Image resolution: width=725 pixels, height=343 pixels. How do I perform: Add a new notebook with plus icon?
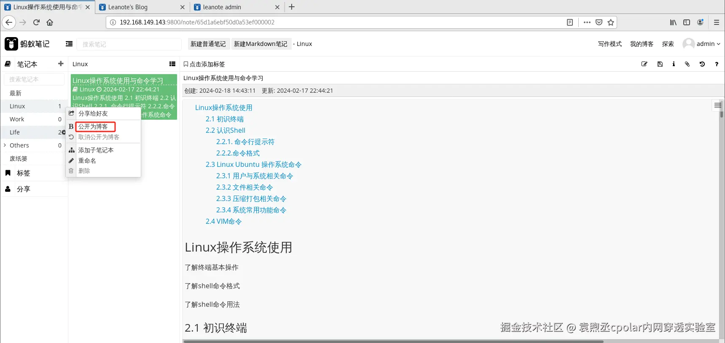click(x=61, y=64)
